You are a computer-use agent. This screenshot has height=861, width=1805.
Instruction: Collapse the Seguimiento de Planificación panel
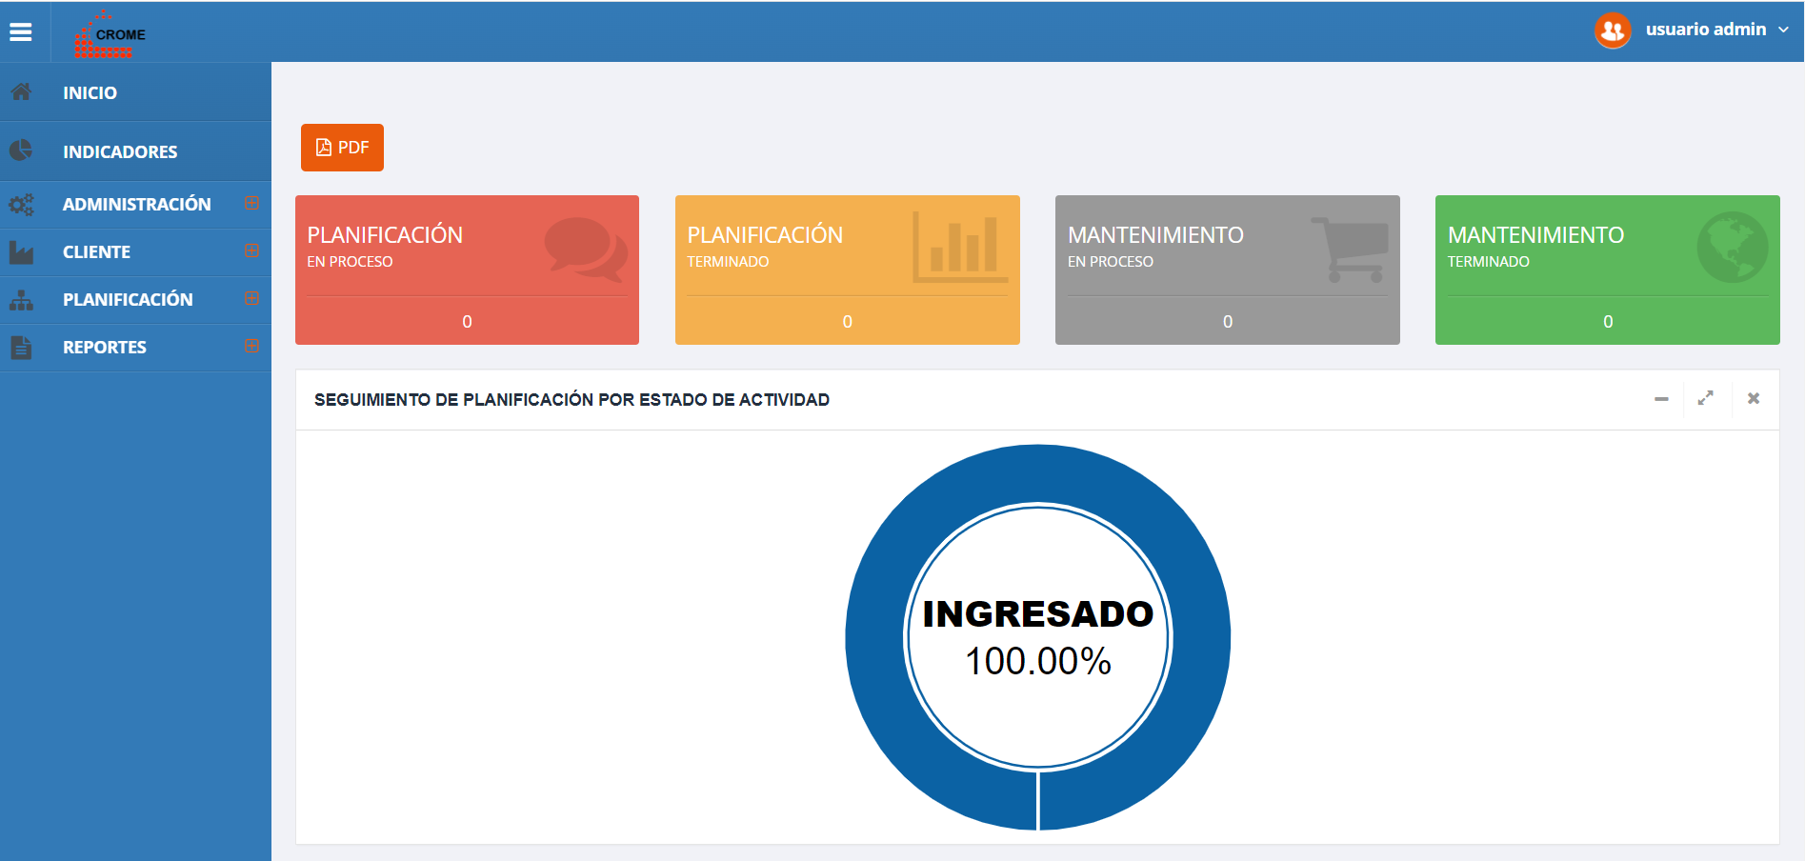coord(1661,399)
